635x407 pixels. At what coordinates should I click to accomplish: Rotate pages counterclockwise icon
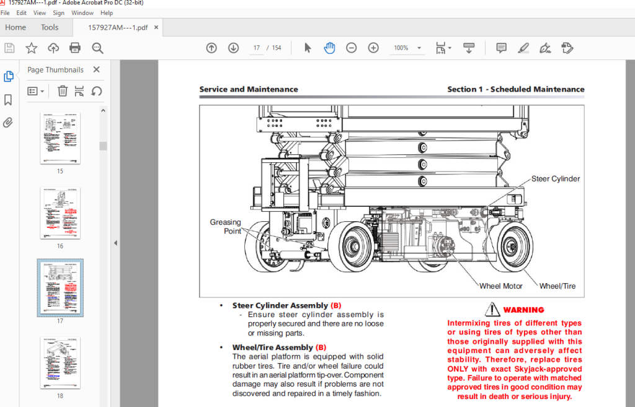[96, 91]
